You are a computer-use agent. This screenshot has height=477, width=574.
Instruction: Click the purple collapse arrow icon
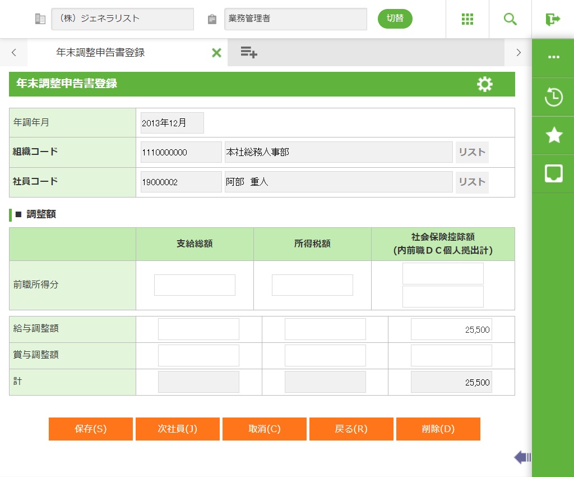pyautogui.click(x=522, y=457)
